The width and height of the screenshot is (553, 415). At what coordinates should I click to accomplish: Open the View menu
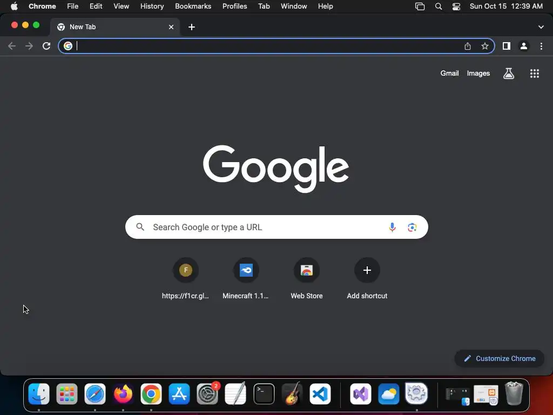tap(121, 6)
